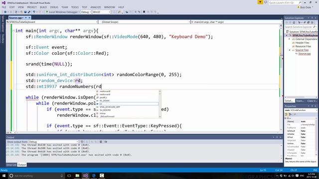Toggle the auto-hide pin of the Output panel
Image resolution: width=319 pixels, height=179 pixels.
tap(277, 137)
